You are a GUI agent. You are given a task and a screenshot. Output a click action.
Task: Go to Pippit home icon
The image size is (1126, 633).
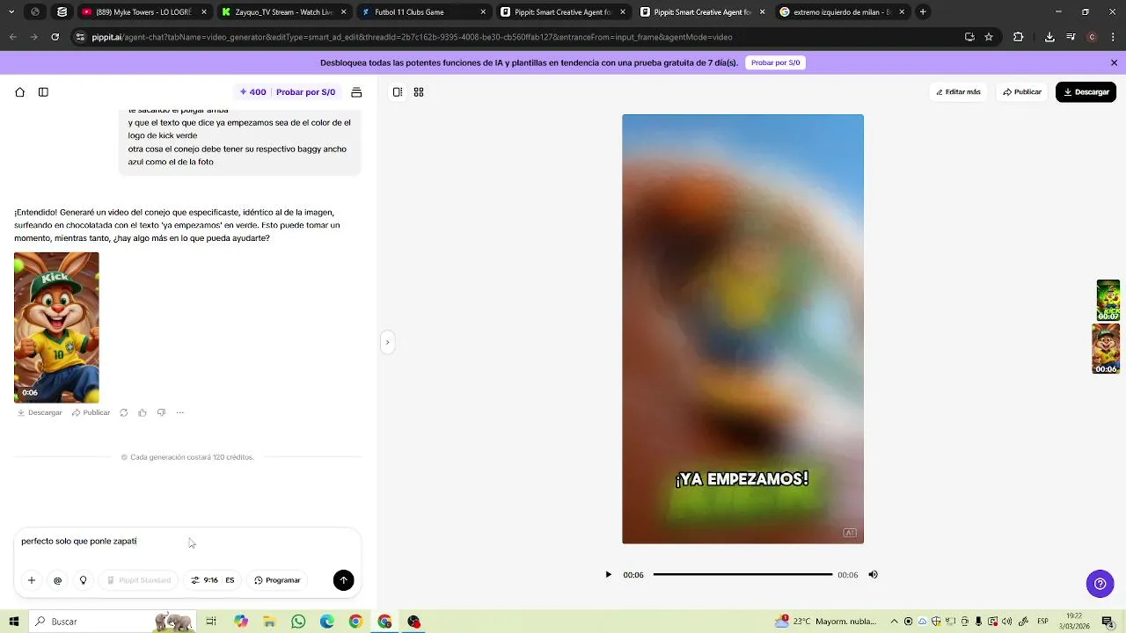19,92
